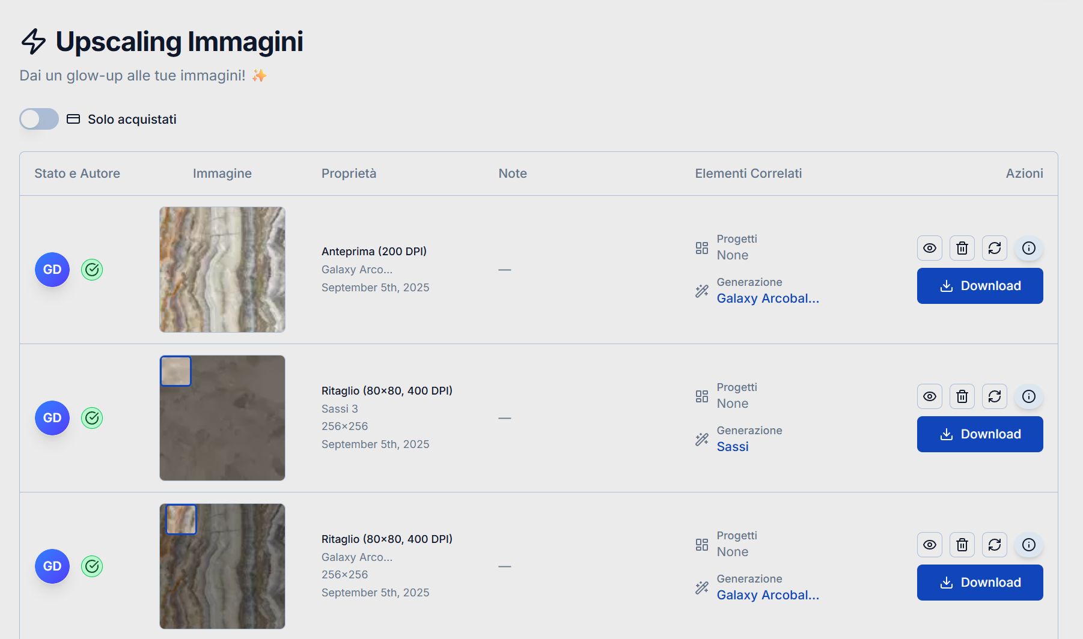The height and width of the screenshot is (639, 1083).
Task: Regenerate the bottom Ritaglio image
Action: tap(994, 545)
